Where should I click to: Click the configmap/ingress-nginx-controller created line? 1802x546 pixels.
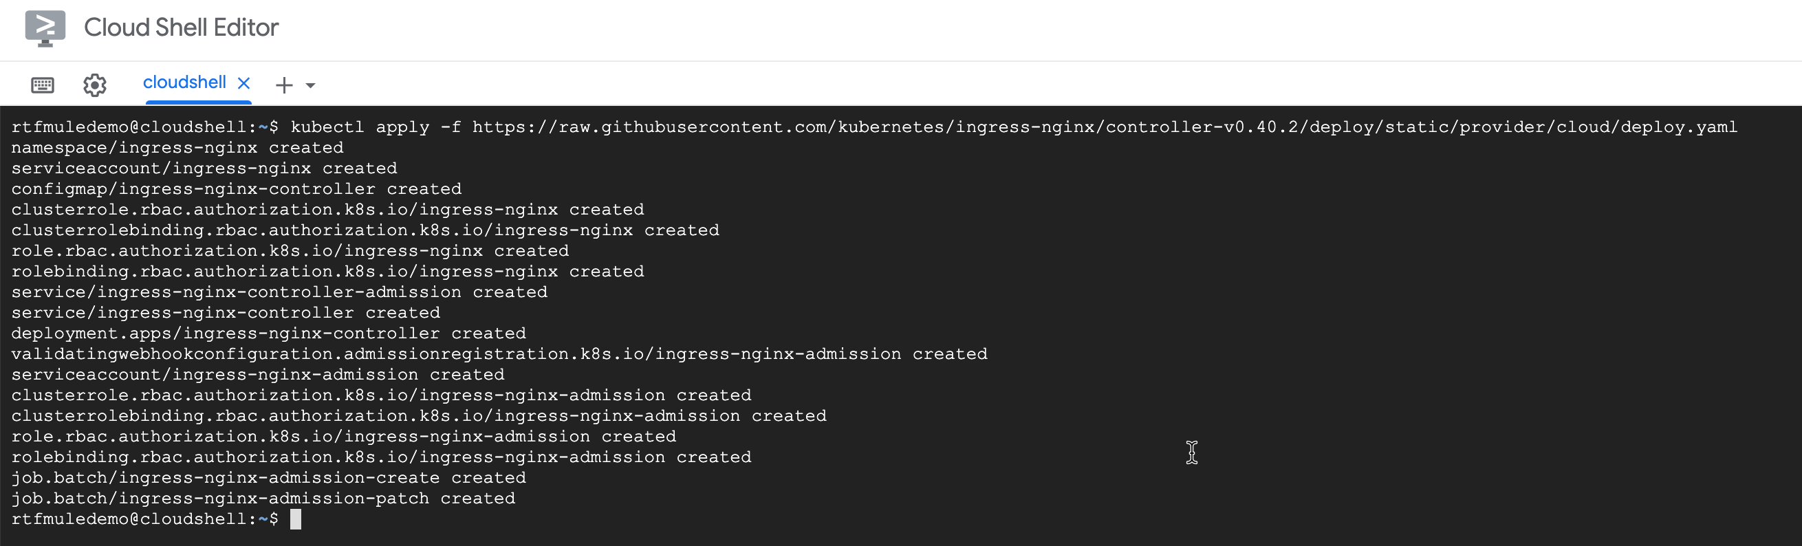pos(237,190)
